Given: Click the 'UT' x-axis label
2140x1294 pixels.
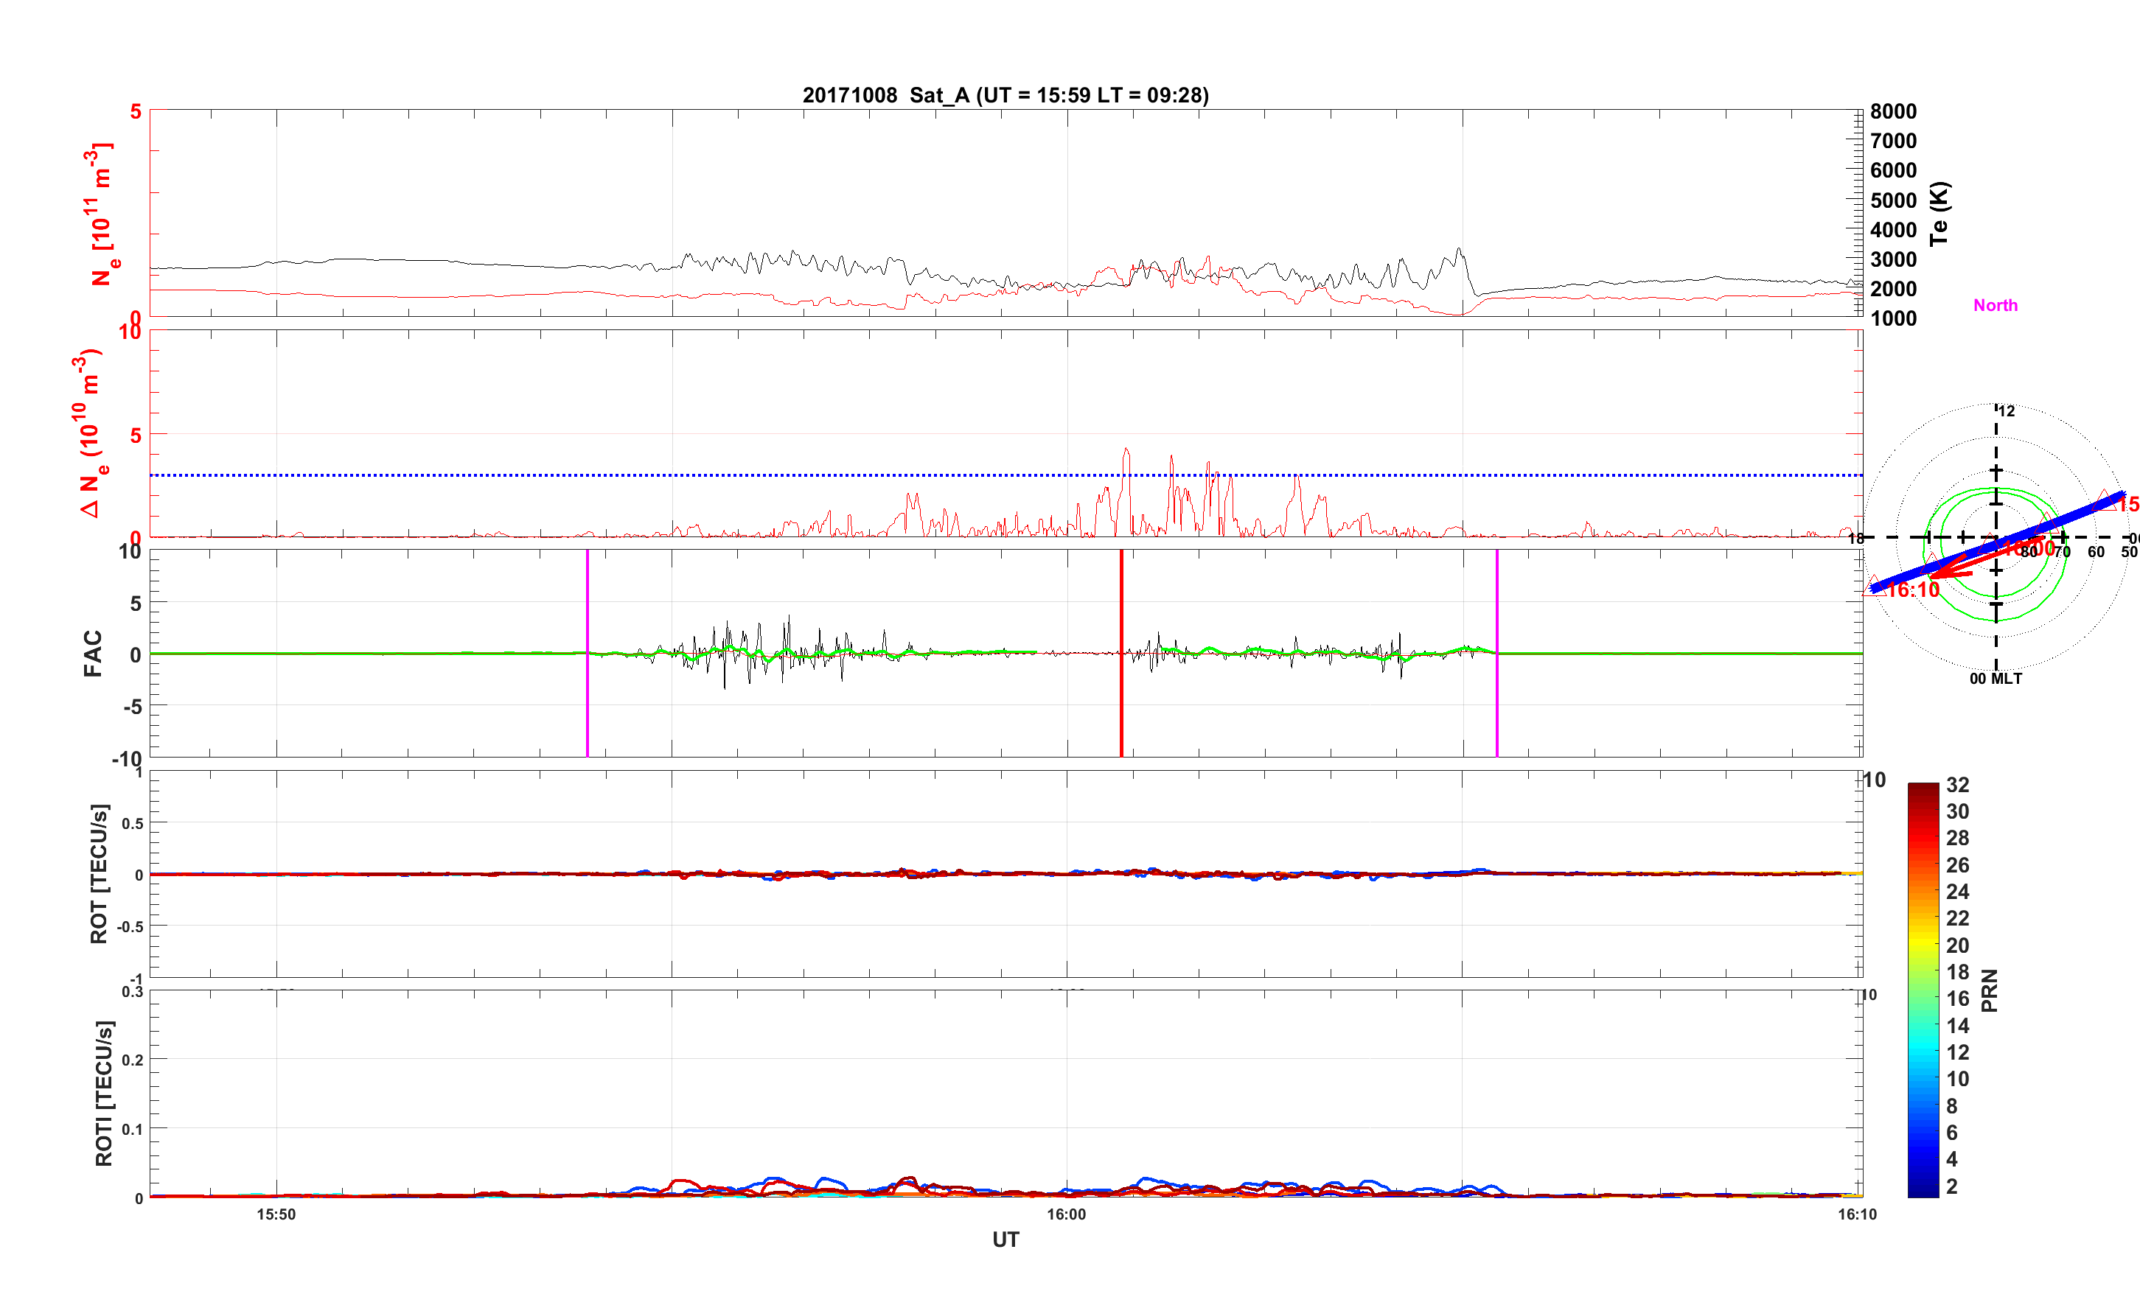Looking at the screenshot, I should [1005, 1239].
